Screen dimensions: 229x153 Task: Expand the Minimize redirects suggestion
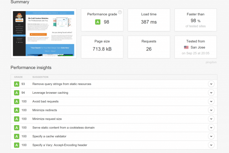click(211, 110)
